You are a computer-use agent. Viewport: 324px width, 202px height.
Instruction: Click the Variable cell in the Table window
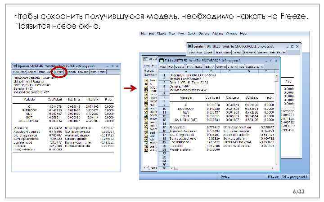(x=186, y=97)
